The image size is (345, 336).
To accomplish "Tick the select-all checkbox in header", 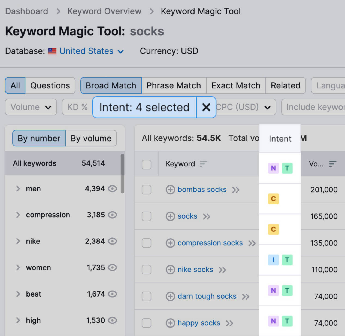I will coord(146,164).
